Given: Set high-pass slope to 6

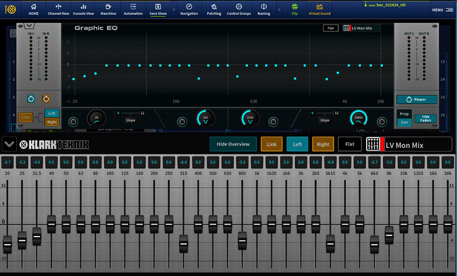Looking at the screenshot, I should 118,113.
